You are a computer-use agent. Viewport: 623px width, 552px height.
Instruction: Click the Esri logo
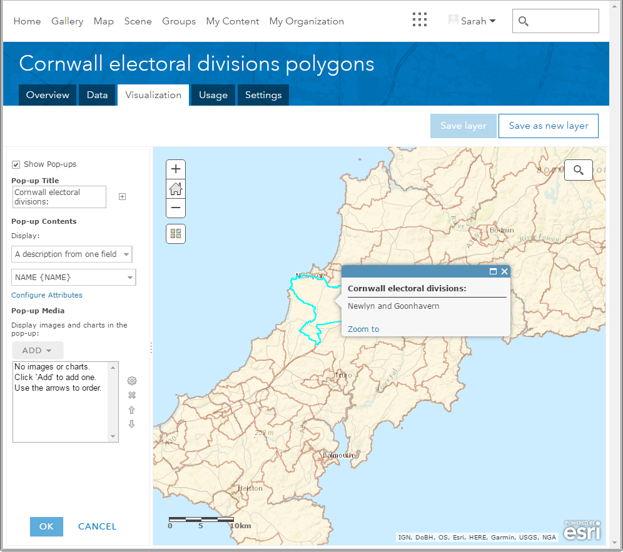point(582,531)
